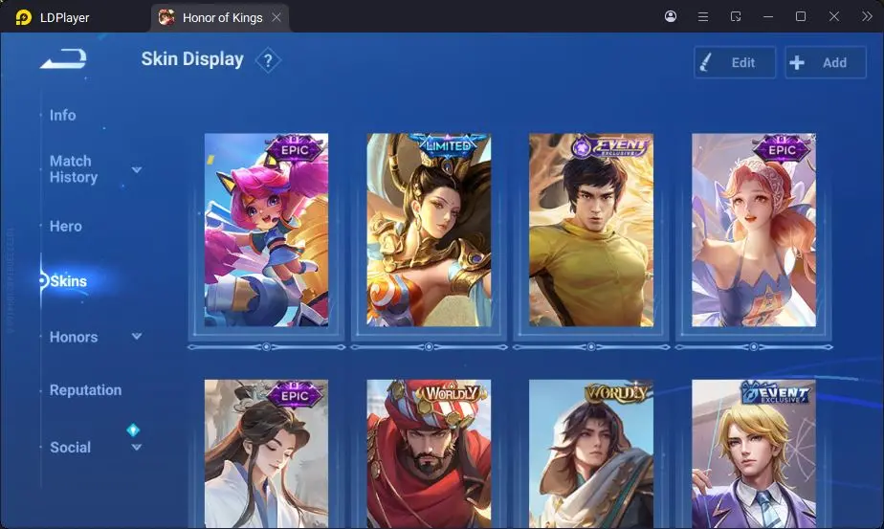Click the LDPlayer logo icon
This screenshot has width=884, height=529.
(23, 17)
